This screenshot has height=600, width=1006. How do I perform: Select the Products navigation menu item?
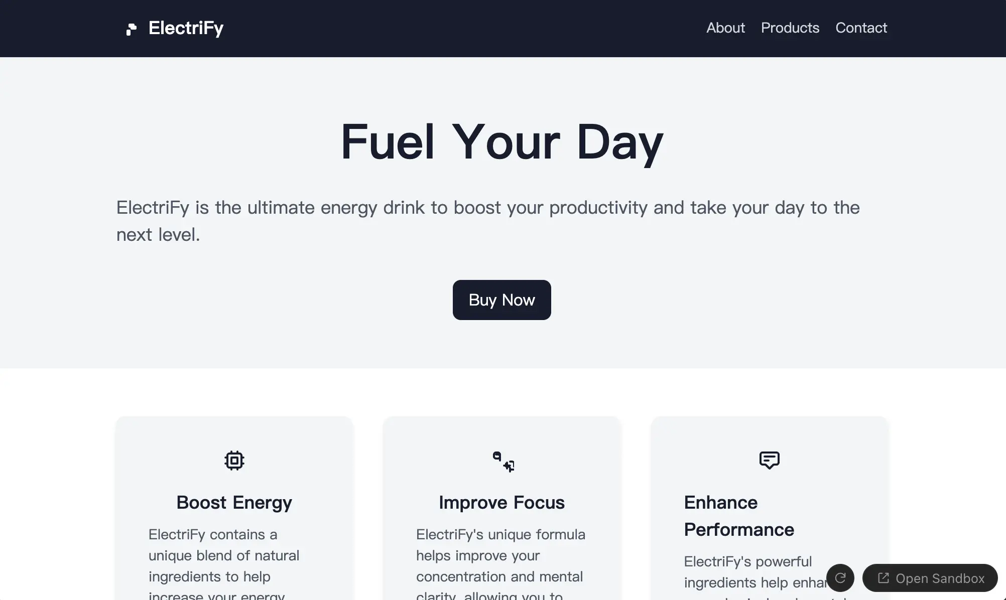click(x=790, y=28)
